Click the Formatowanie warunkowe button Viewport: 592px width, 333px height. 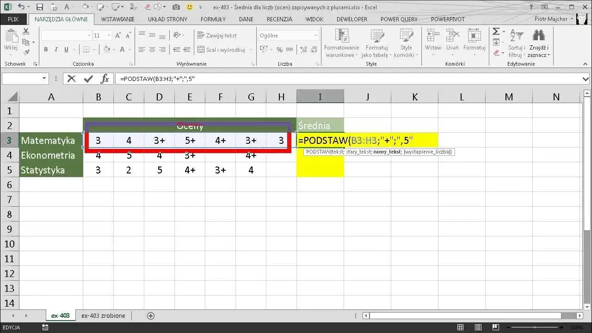click(x=342, y=44)
